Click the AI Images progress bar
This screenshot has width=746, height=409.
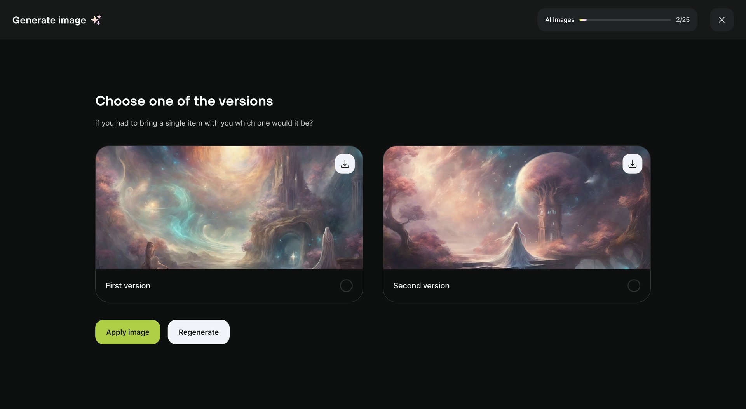[625, 19]
